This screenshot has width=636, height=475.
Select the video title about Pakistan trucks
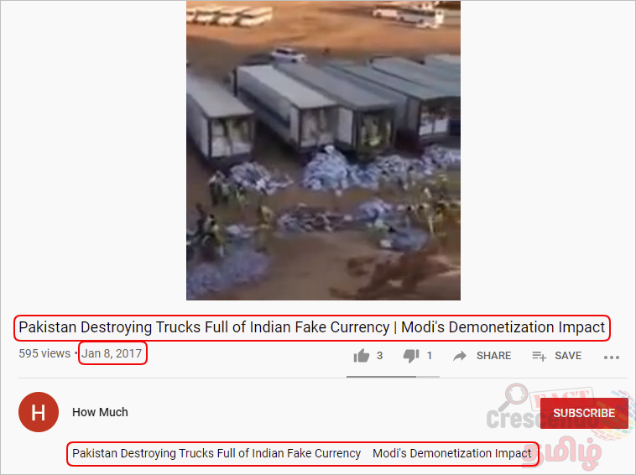[311, 327]
